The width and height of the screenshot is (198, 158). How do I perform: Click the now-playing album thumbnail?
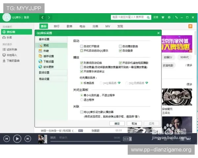(x=43, y=139)
